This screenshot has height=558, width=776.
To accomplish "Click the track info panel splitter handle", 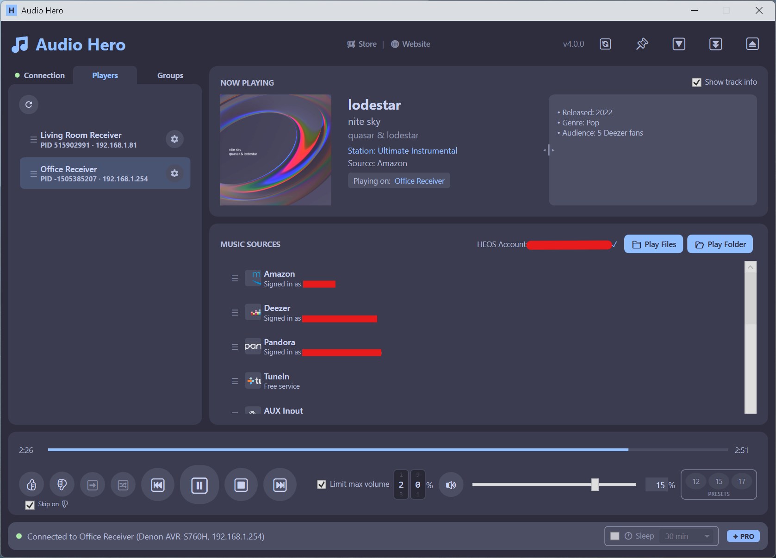I will click(x=549, y=150).
